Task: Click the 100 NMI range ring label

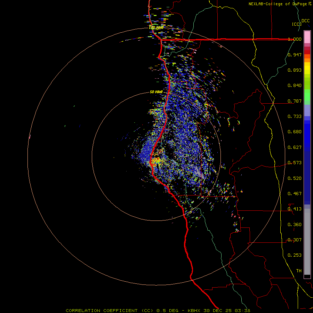Action: (156, 27)
